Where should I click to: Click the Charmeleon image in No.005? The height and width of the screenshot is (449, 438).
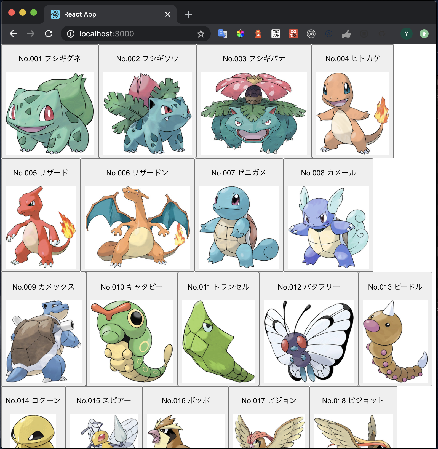pos(41,227)
